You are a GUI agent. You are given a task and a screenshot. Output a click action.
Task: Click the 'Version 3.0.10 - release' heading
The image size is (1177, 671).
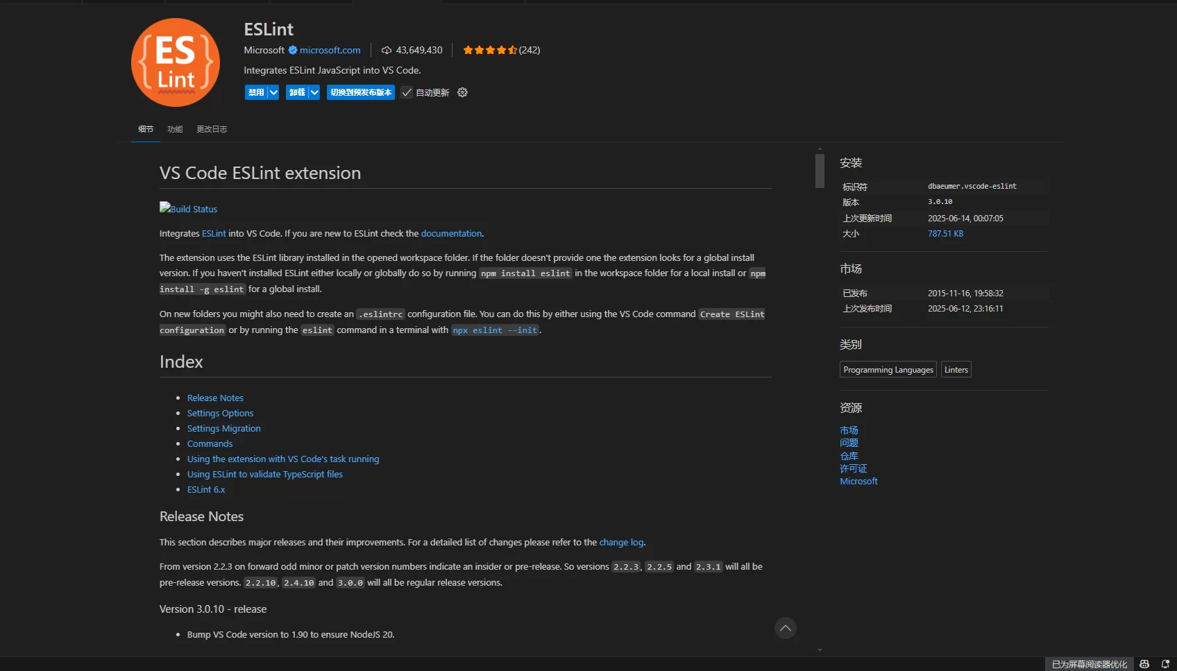click(213, 609)
